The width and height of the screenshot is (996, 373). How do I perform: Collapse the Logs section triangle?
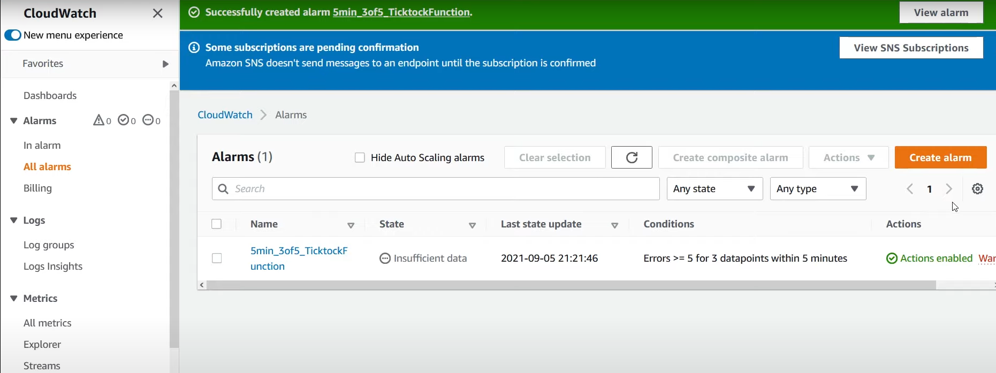click(x=14, y=220)
